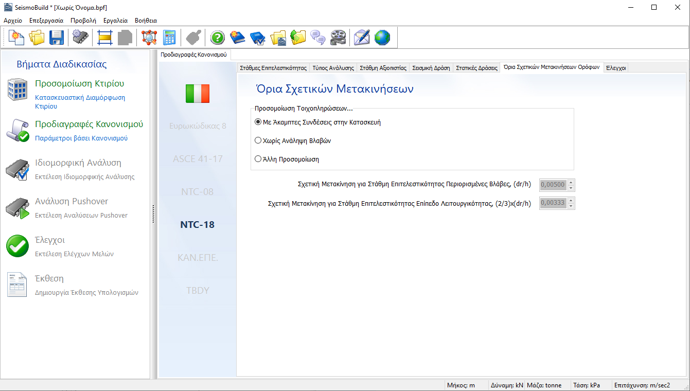
Task: Switch to the 'Σεισμική Δράση' tab
Action: pos(431,68)
